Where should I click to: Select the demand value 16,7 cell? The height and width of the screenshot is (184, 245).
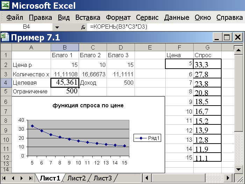pos(207,111)
